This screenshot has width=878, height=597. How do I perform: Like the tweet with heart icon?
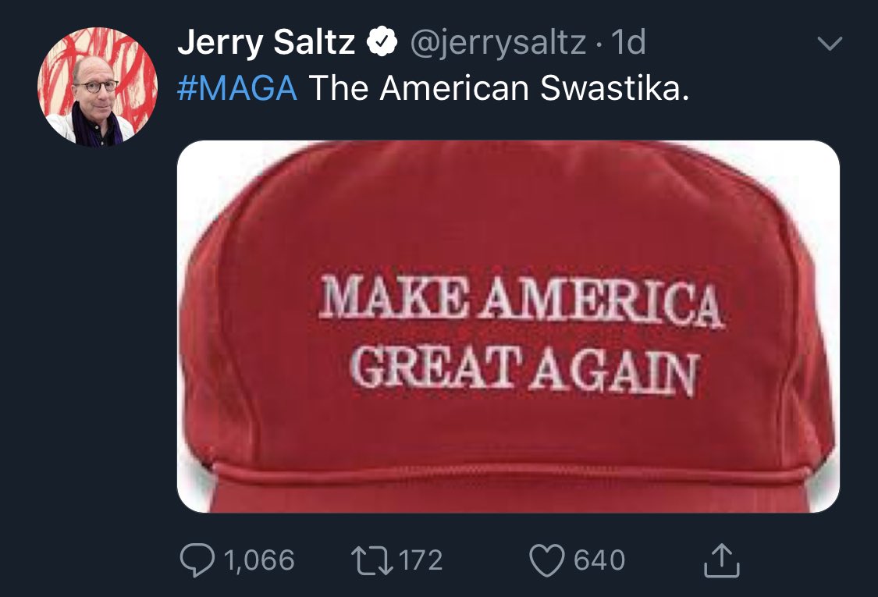click(547, 560)
